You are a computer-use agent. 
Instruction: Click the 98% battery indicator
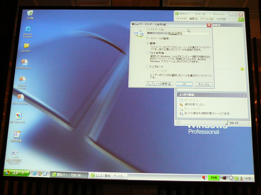coord(214,178)
